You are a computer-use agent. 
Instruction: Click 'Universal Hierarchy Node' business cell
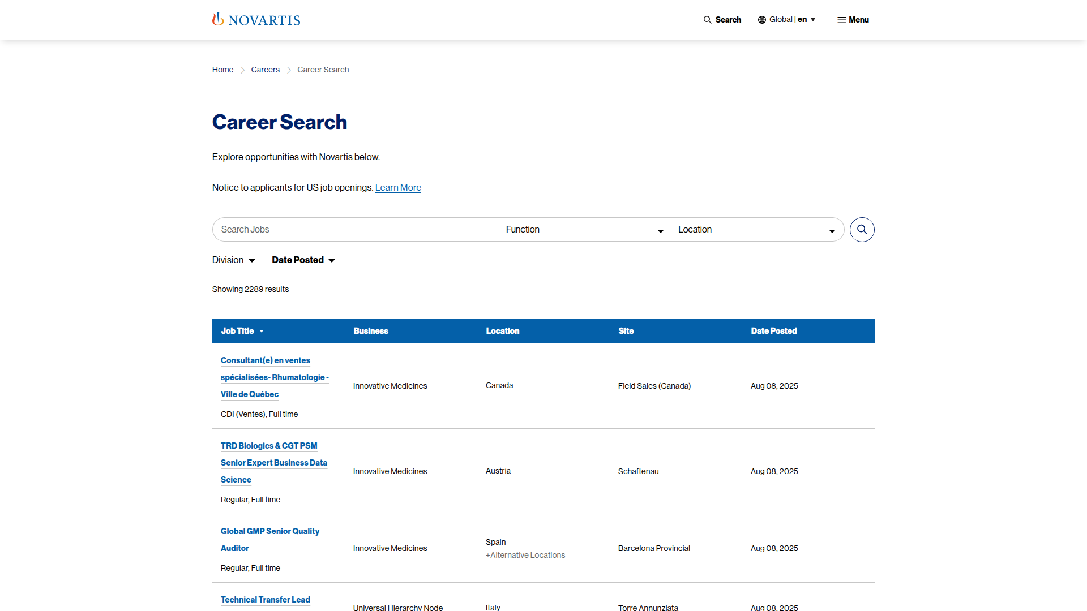pos(398,608)
